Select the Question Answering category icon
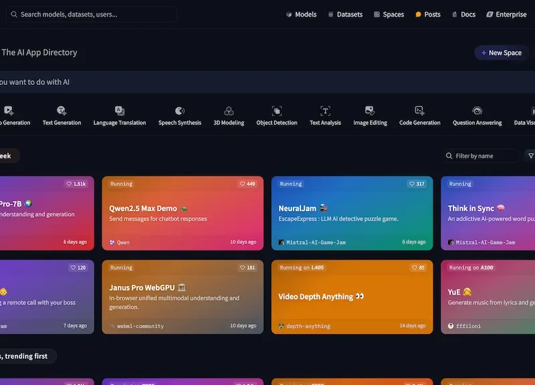Viewport: 535px width, 385px height. click(x=477, y=110)
